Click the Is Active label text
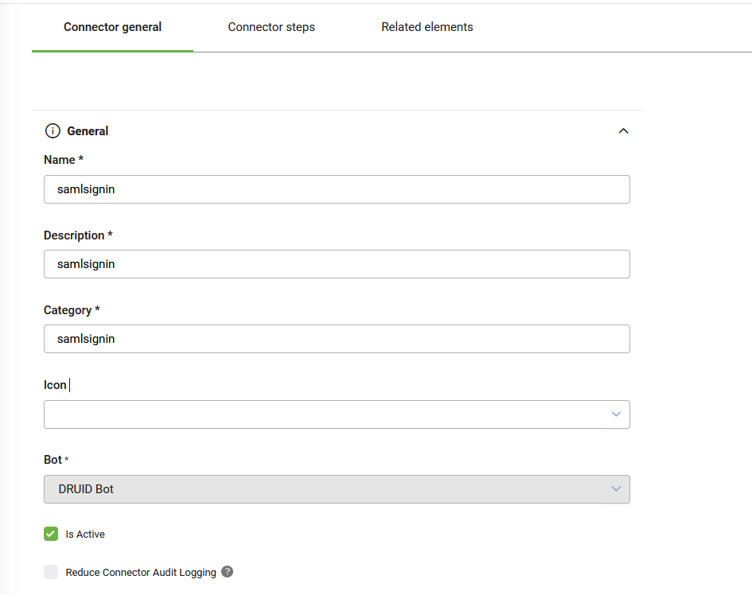752x595 pixels. [85, 534]
